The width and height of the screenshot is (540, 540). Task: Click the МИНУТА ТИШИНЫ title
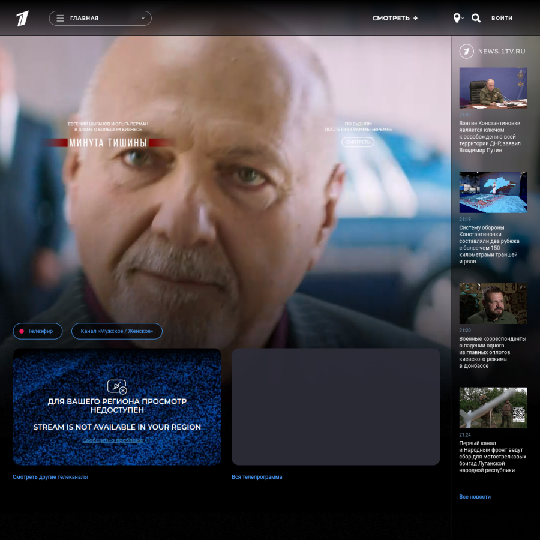click(108, 143)
